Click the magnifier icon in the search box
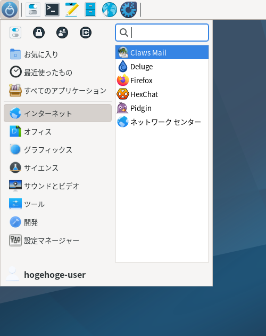Image resolution: width=266 pixels, height=336 pixels. (x=124, y=33)
